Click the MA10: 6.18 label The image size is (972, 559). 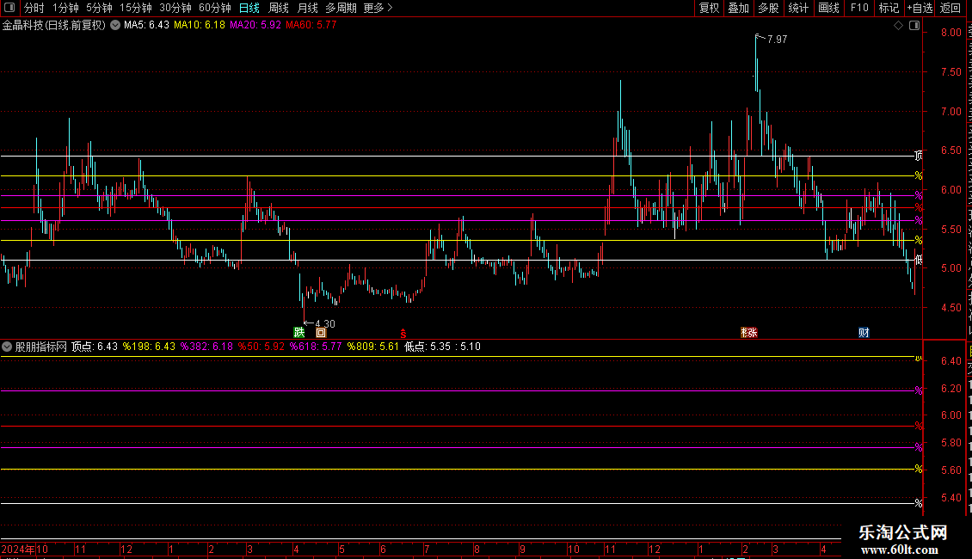coord(200,25)
